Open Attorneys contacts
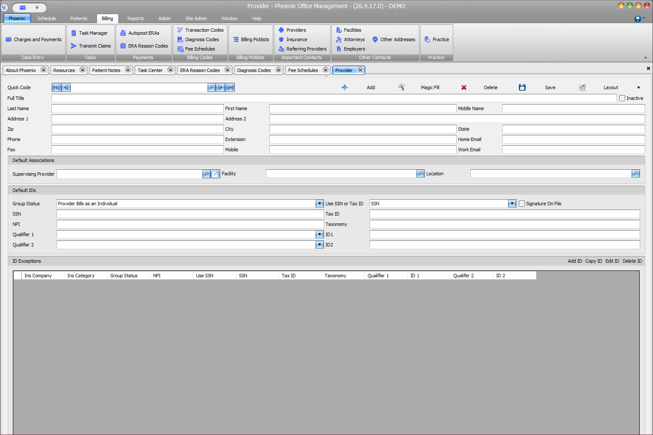 tap(350, 39)
